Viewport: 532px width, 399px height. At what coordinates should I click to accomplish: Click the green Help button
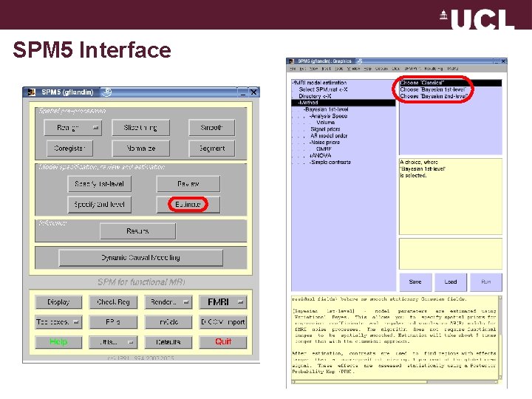click(x=58, y=342)
